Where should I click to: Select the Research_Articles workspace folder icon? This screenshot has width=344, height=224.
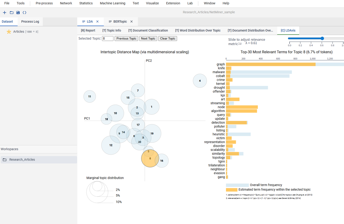coord(5,160)
